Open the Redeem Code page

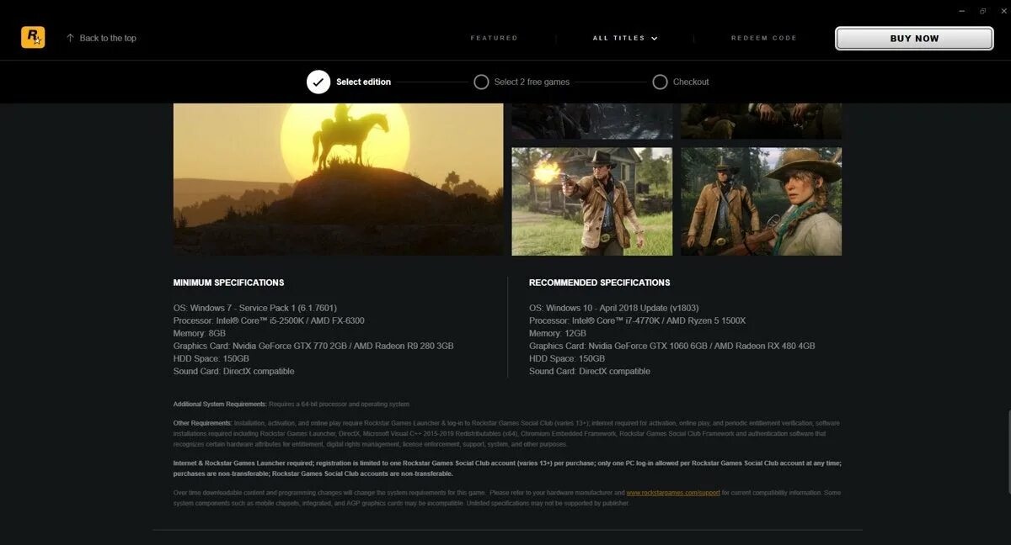pos(763,38)
